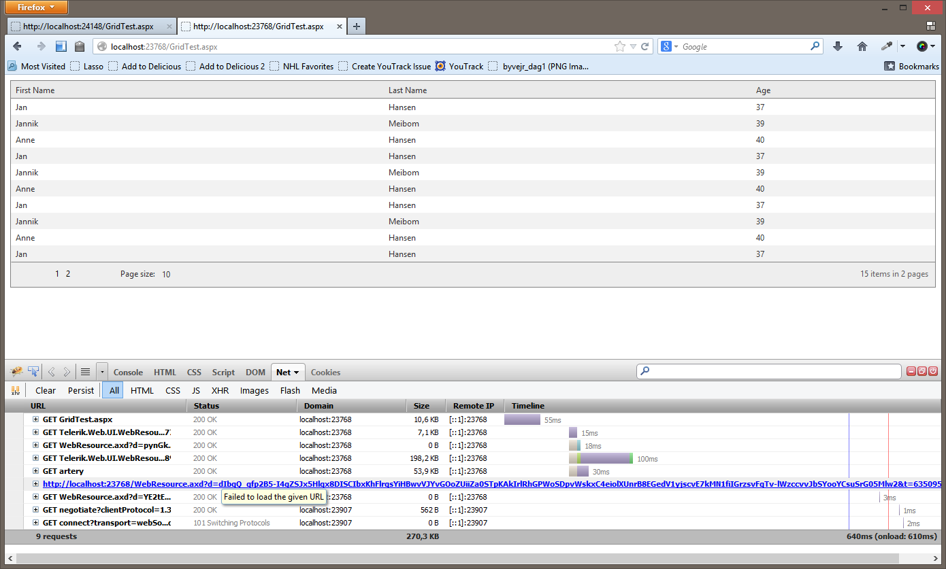
Task: Filter Net requests by Images
Action: click(x=255, y=390)
